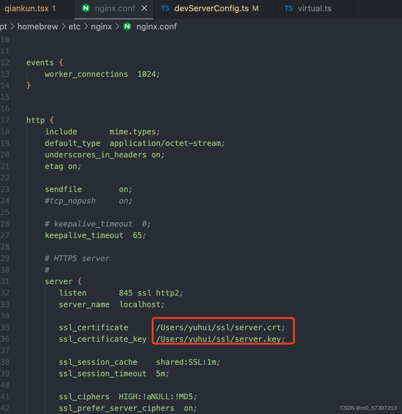Click 'application/octet-stream' value

tap(165, 143)
